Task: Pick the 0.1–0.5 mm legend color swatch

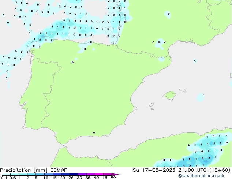Action: [x=6, y=174]
